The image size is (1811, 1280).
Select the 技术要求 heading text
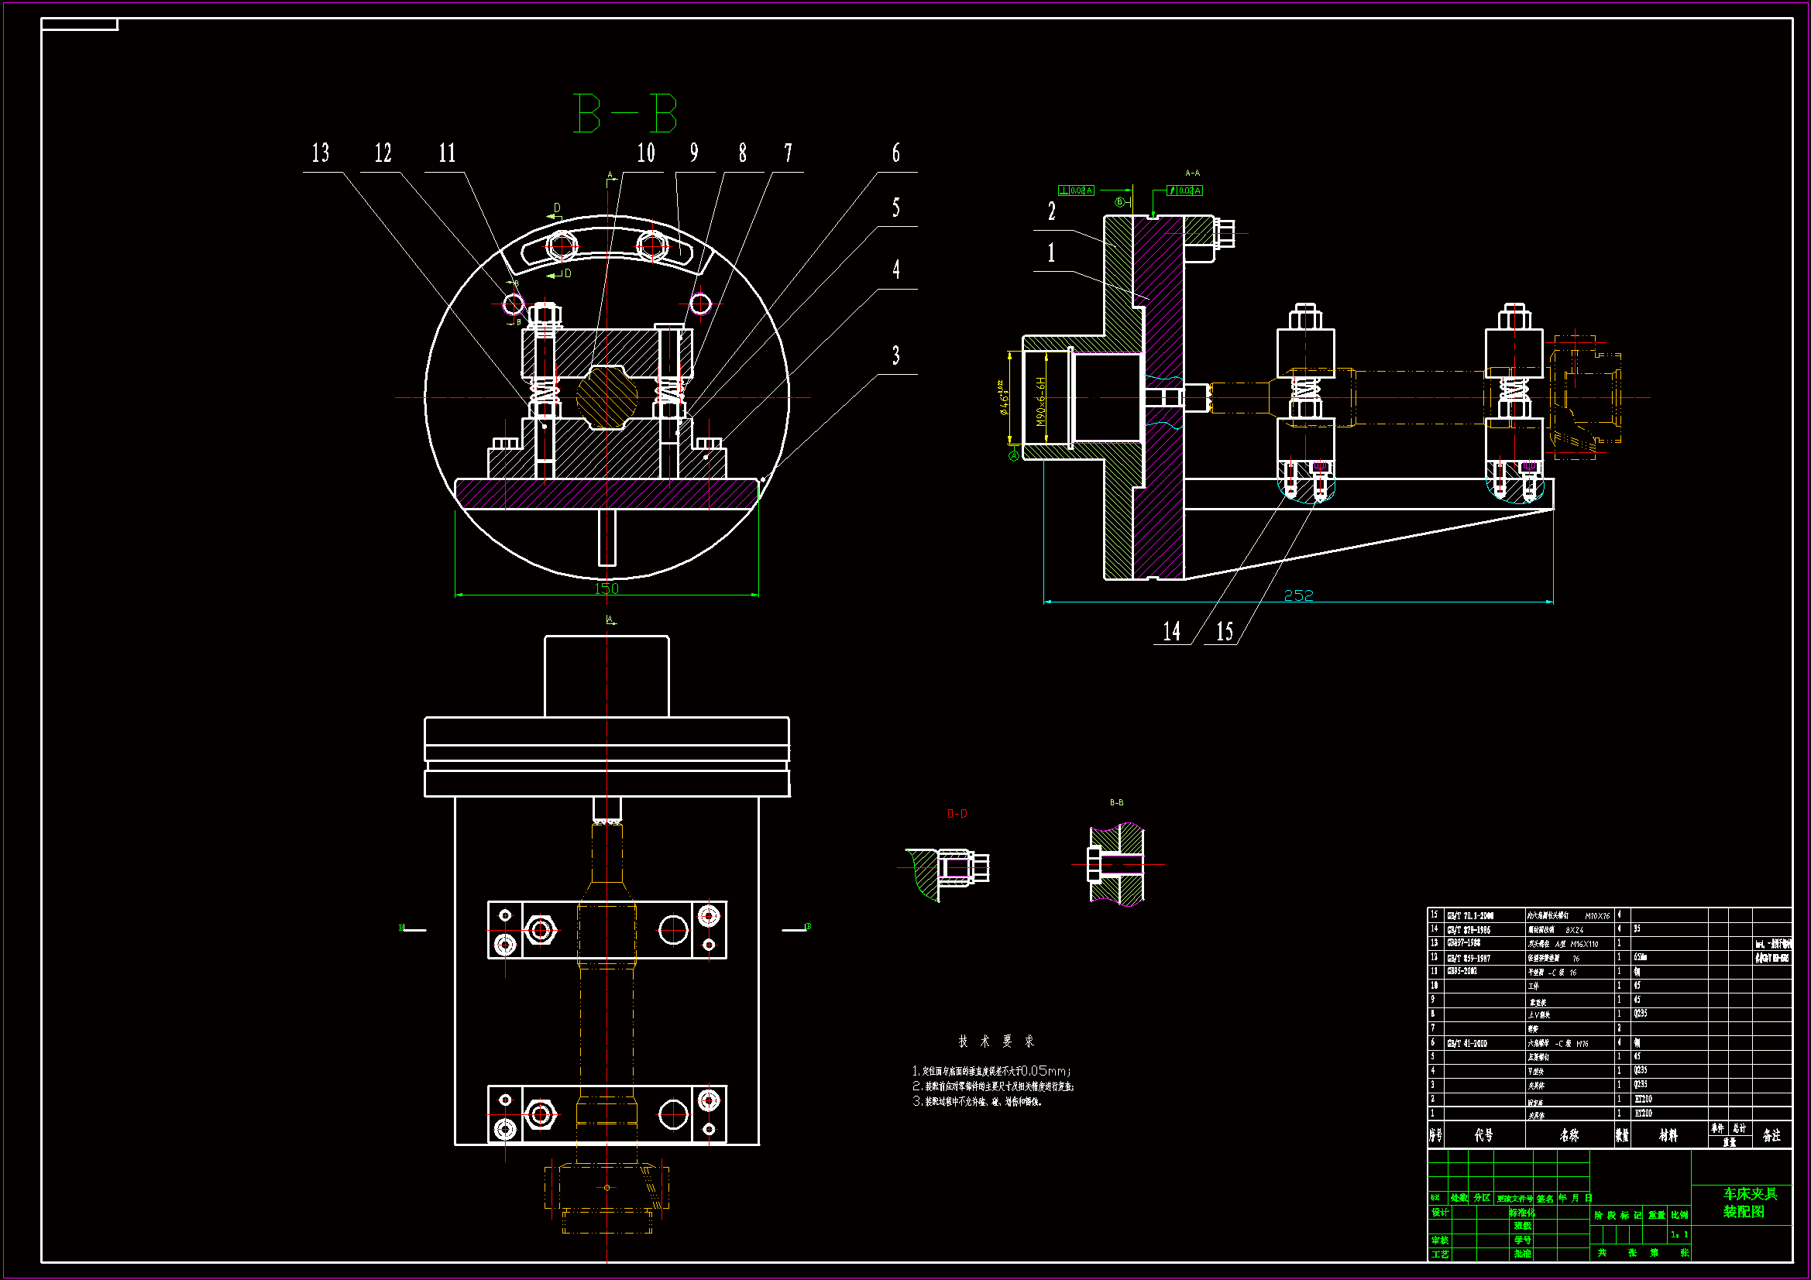(x=996, y=1041)
